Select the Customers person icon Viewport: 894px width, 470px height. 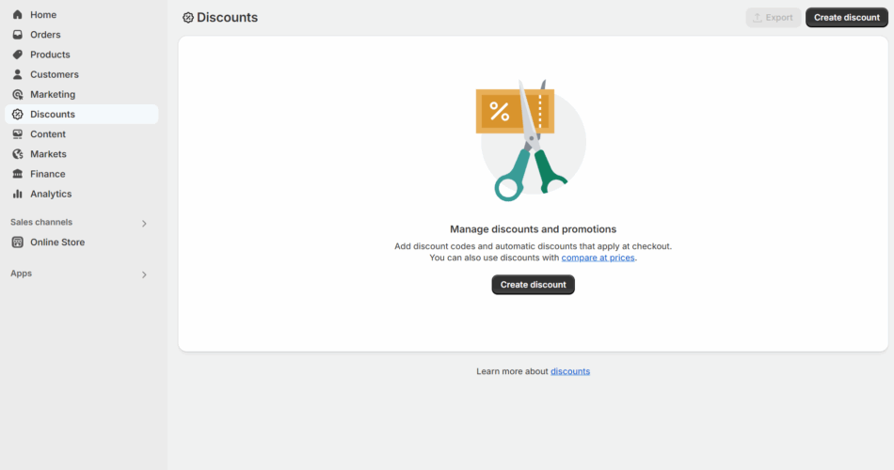[x=18, y=74]
